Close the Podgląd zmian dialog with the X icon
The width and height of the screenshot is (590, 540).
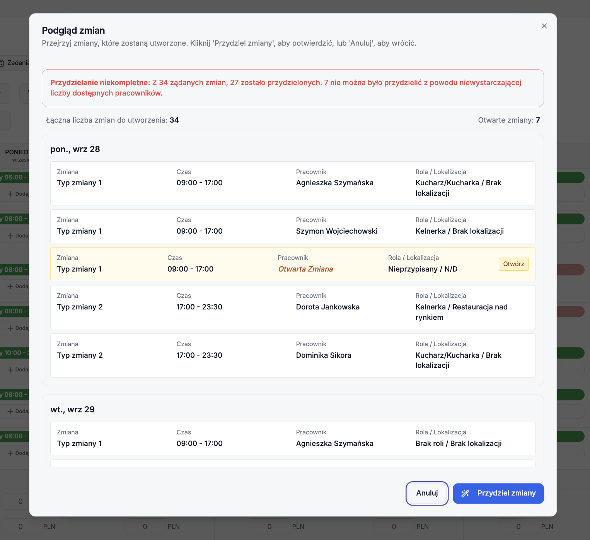coord(544,26)
